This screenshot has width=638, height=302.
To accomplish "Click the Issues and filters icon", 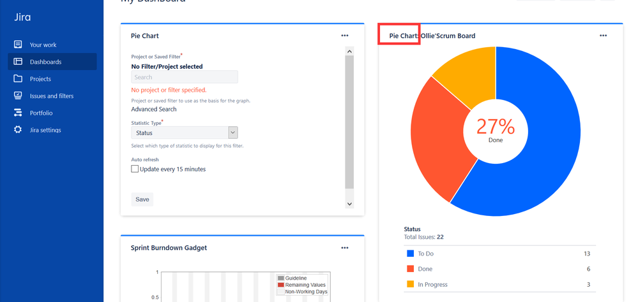I will pyautogui.click(x=18, y=96).
